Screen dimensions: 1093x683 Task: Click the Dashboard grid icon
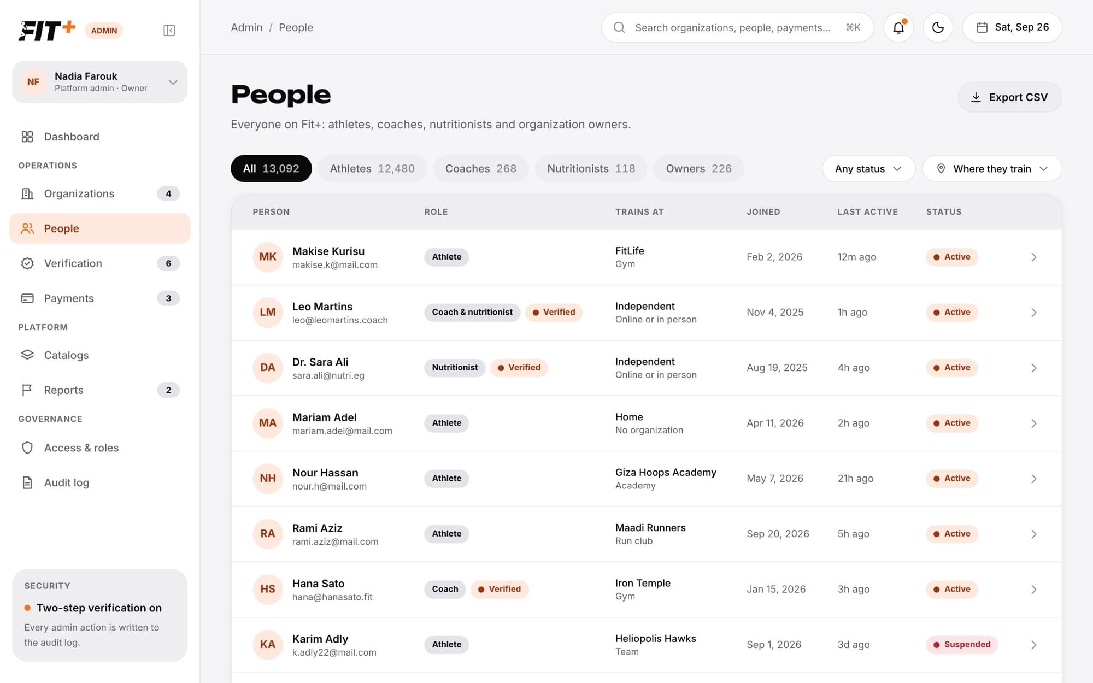(x=27, y=137)
